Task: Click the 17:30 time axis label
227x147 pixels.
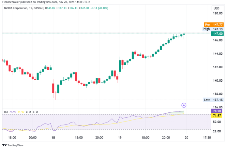Action: [x=207, y=138]
